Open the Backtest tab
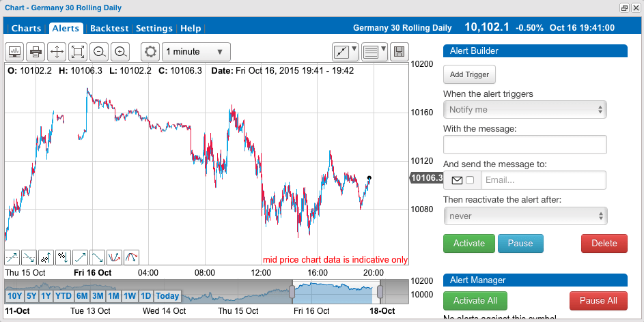 tap(109, 28)
